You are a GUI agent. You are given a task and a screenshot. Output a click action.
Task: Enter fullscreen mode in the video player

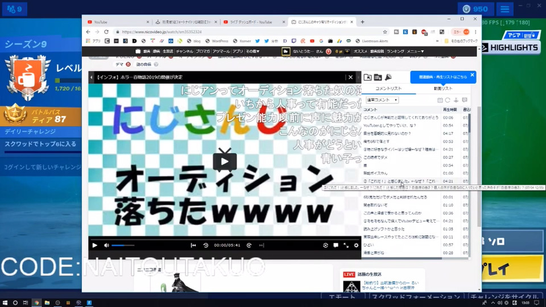[346, 246]
